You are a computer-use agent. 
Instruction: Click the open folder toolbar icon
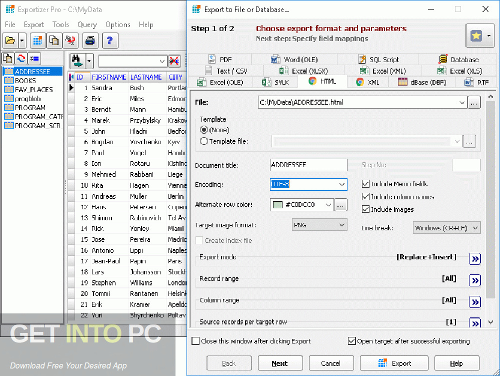click(10, 41)
